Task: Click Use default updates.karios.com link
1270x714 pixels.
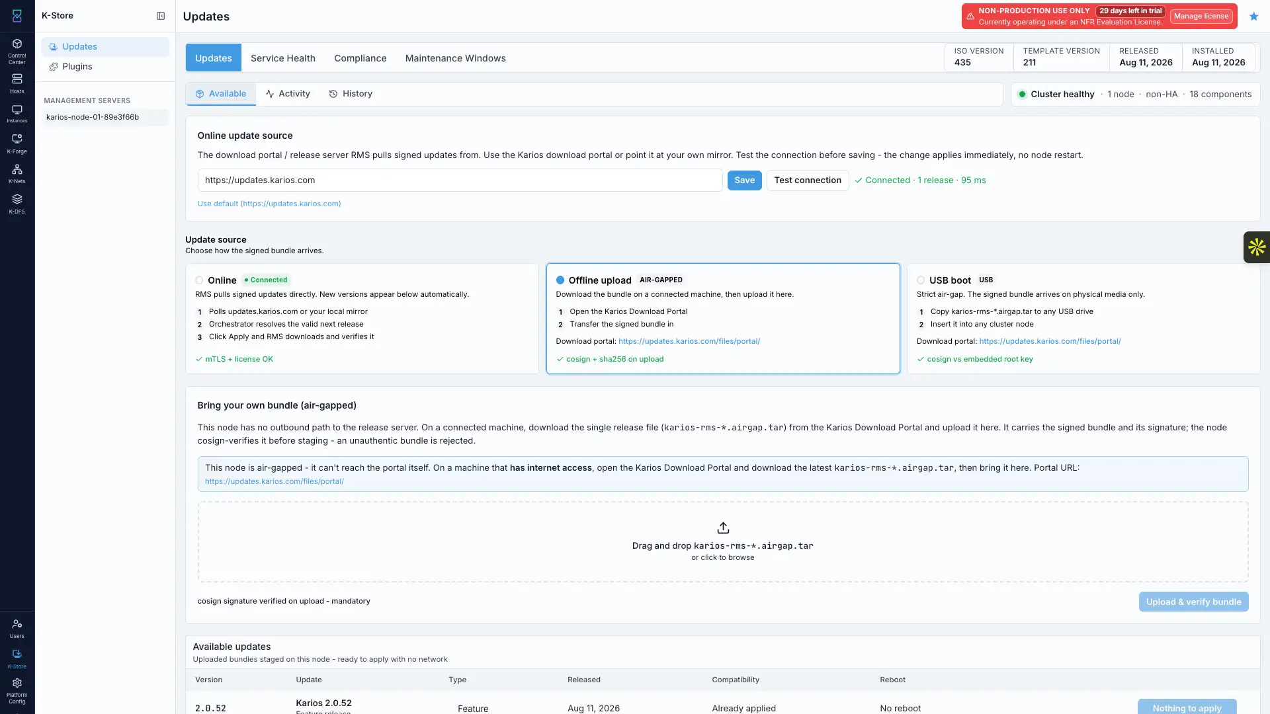Action: pyautogui.click(x=269, y=204)
